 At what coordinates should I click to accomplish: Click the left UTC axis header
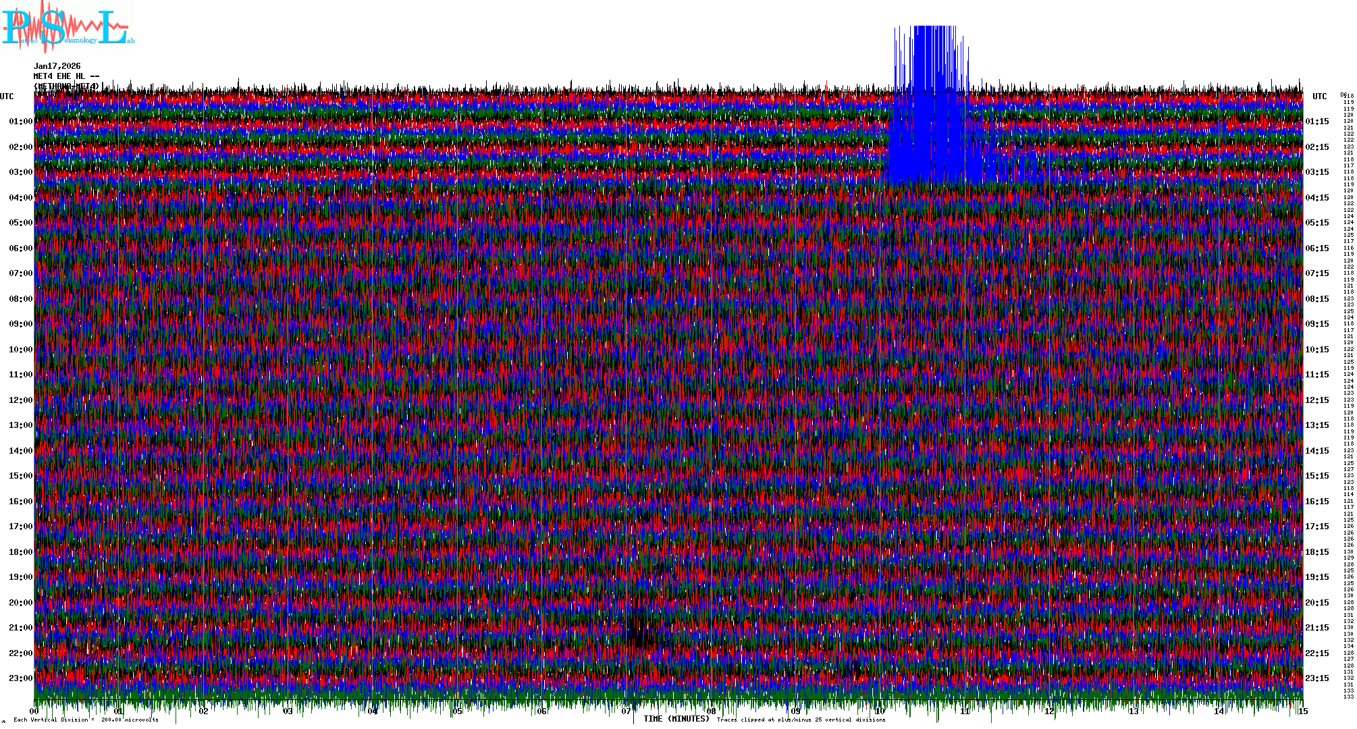tap(7, 97)
